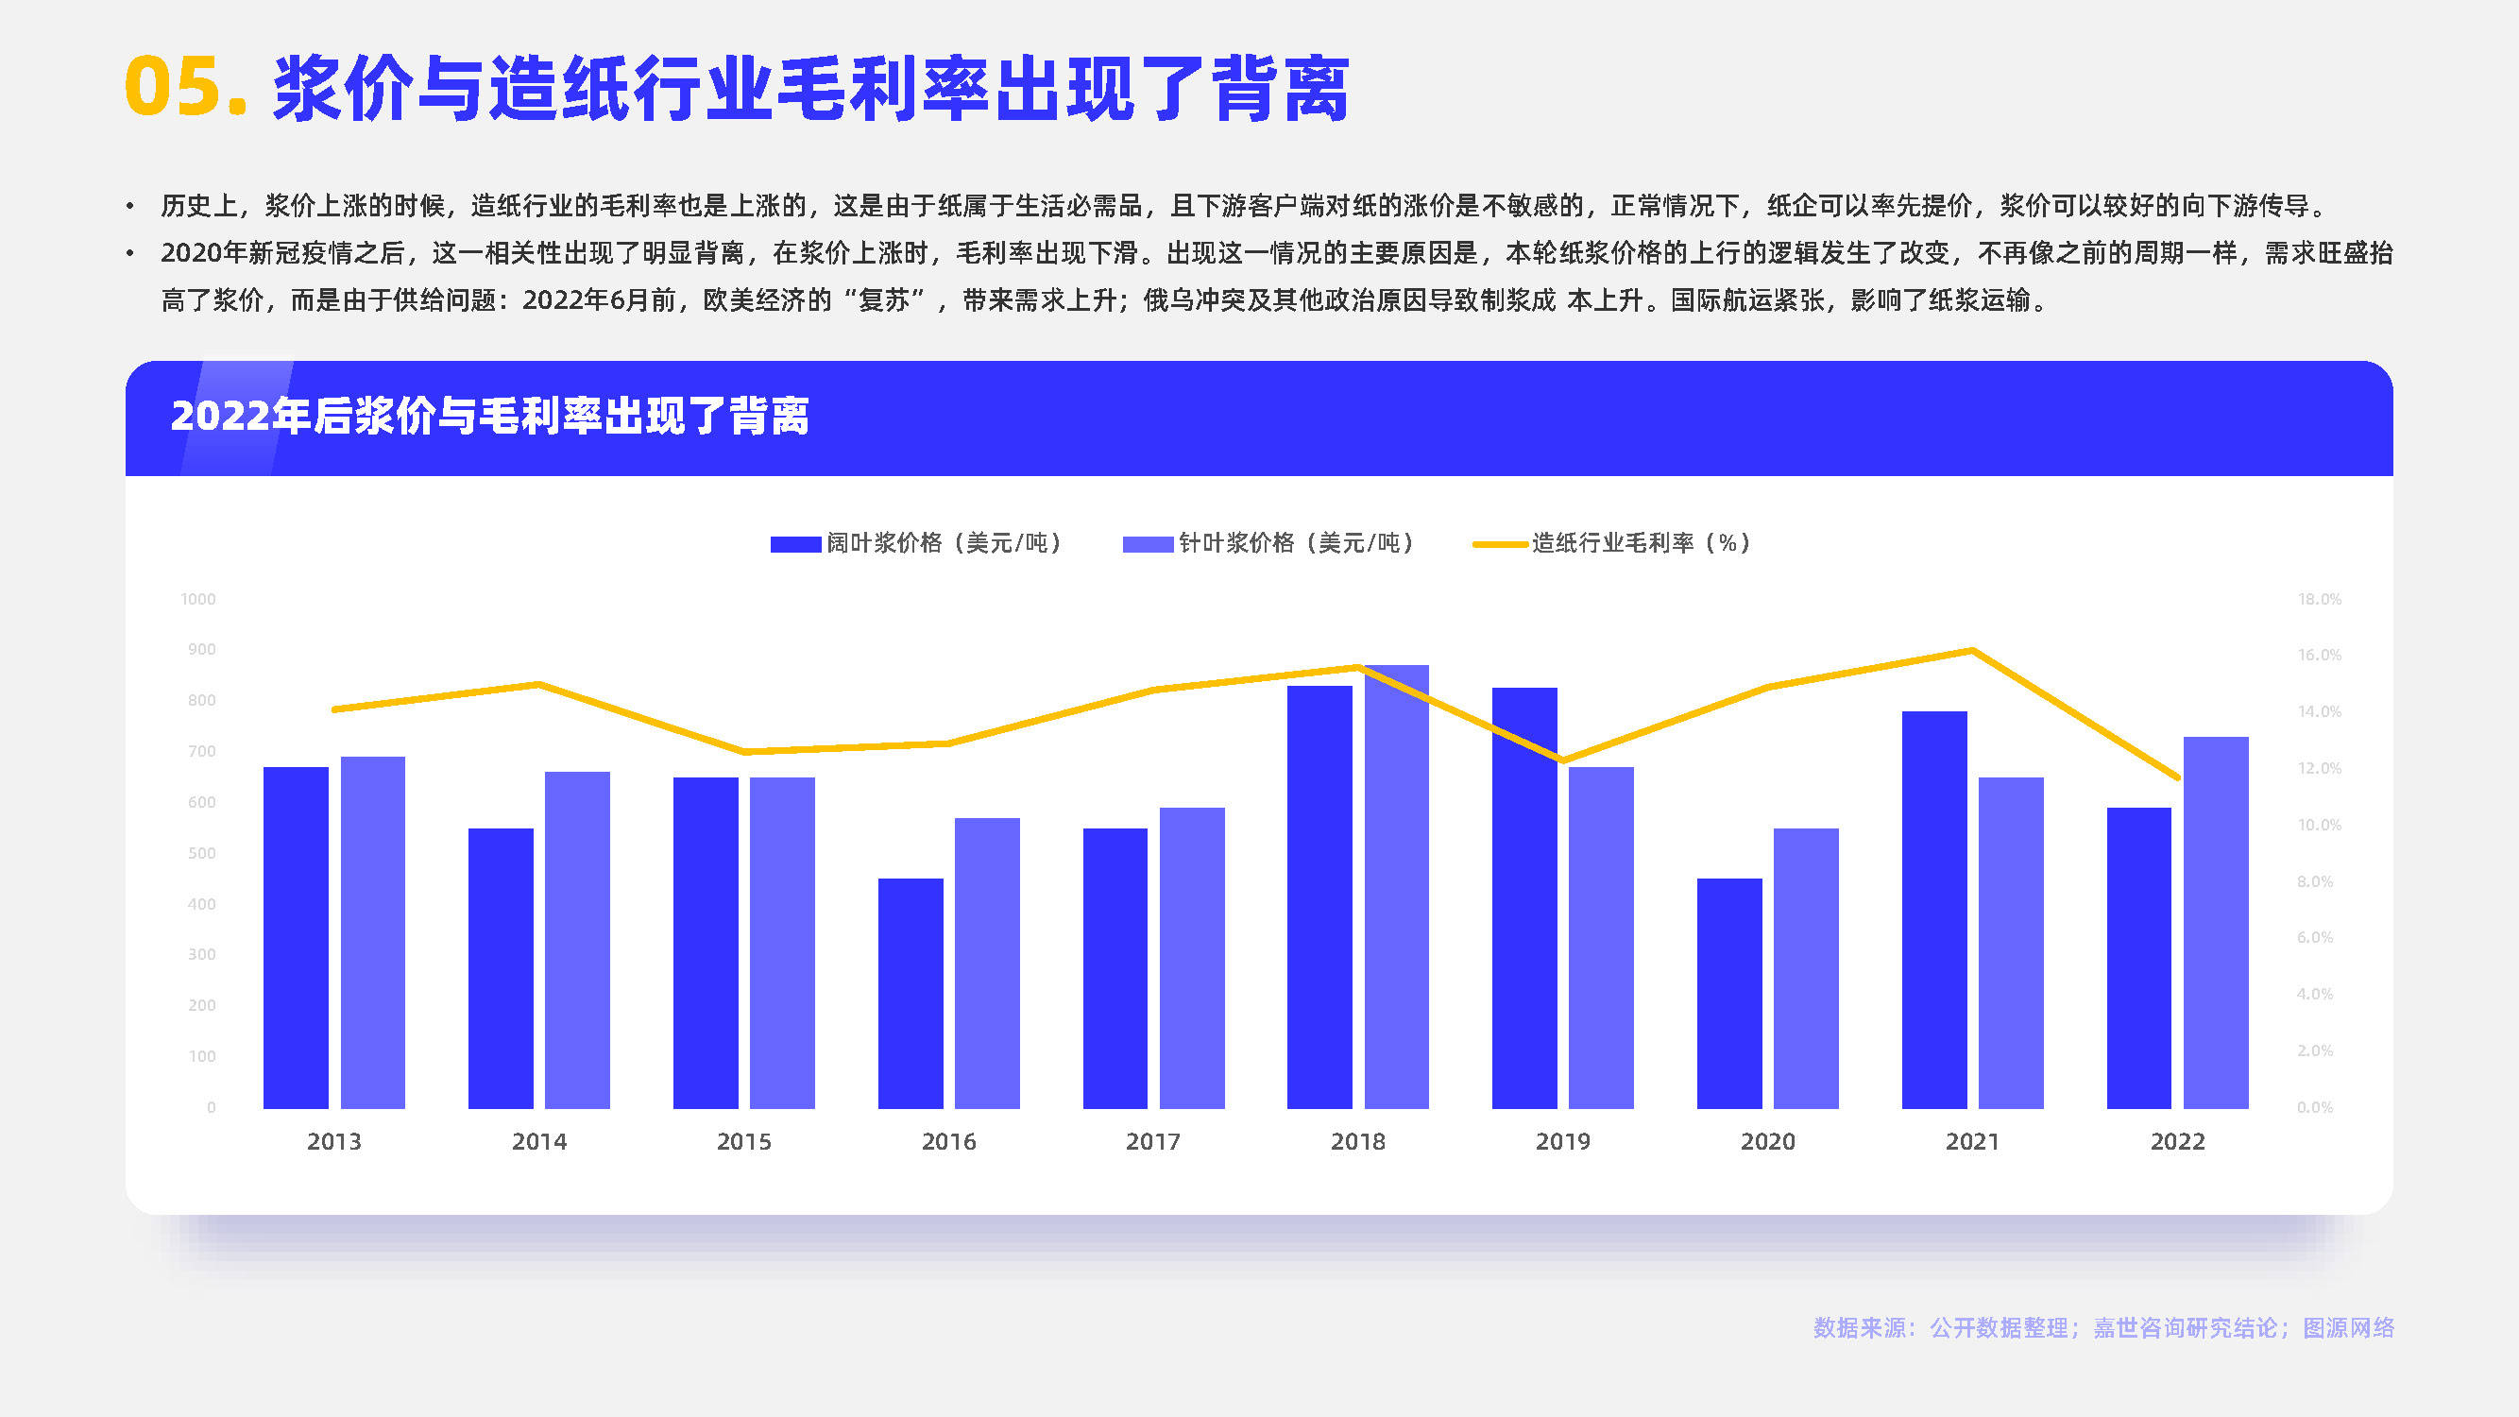Select the 2016 light blue 针叶浆 bar

(987, 964)
